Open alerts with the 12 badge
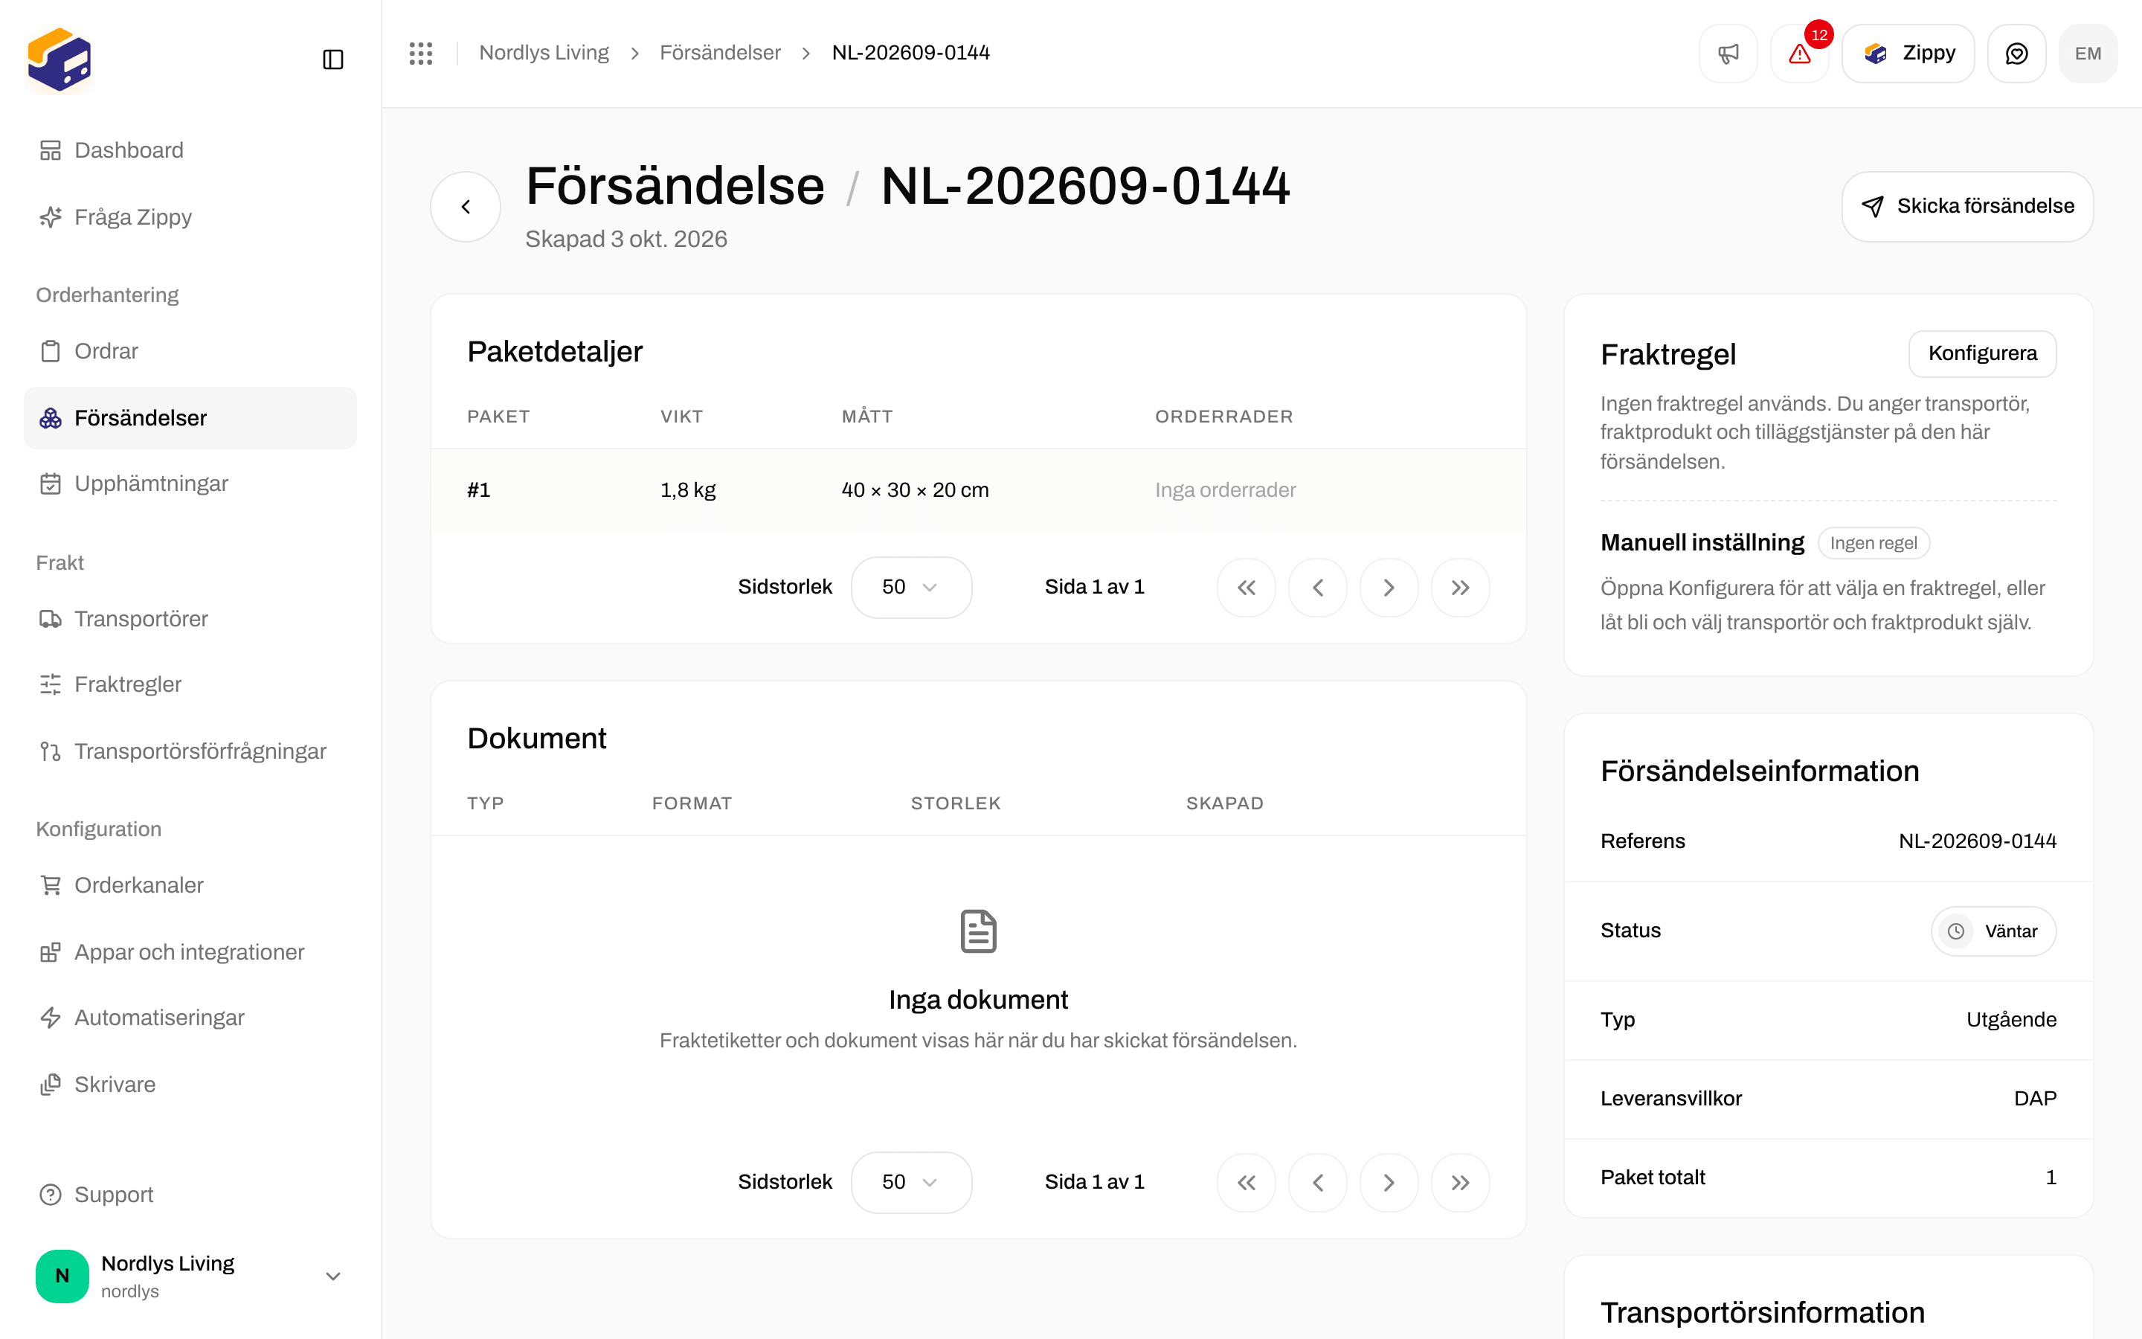The width and height of the screenshot is (2142, 1339). click(1799, 53)
